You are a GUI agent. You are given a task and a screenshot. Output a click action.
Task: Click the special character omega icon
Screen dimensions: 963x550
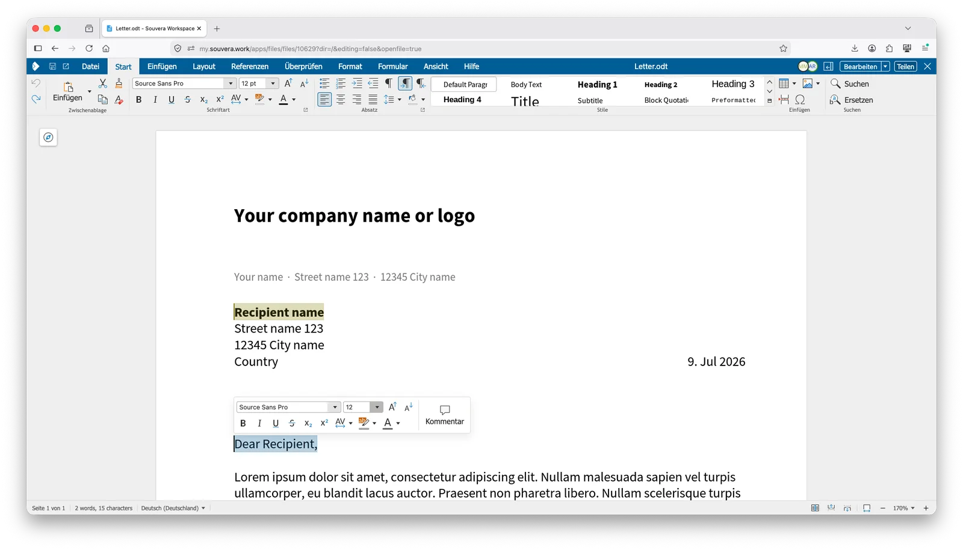click(x=800, y=99)
